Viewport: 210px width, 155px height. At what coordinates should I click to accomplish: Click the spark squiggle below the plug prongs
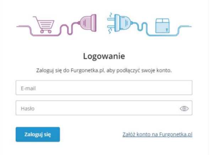pos(110,31)
